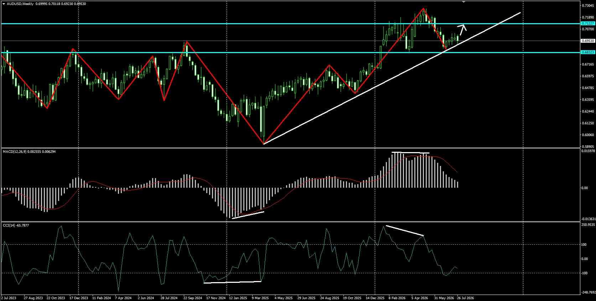Click the 2 Jul 2023 date label
The width and height of the screenshot is (596, 301).
click(9, 298)
